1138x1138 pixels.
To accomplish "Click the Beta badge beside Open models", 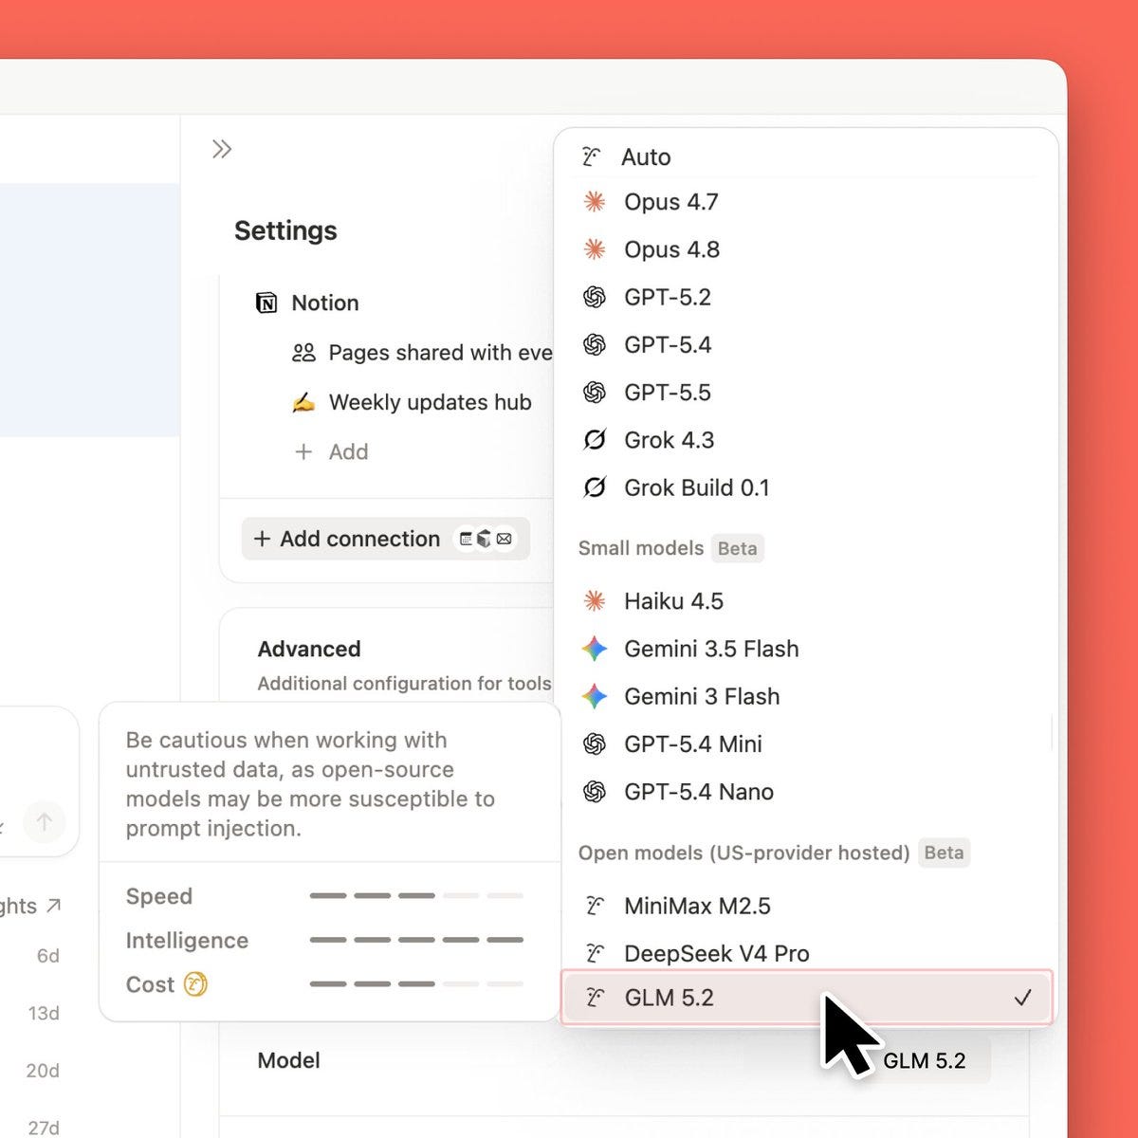I will point(944,853).
